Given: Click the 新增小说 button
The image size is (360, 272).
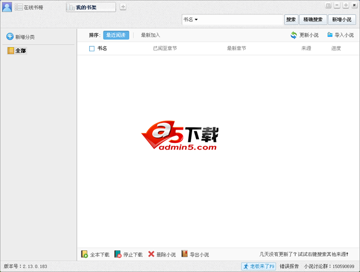Looking at the screenshot, I should [342, 19].
